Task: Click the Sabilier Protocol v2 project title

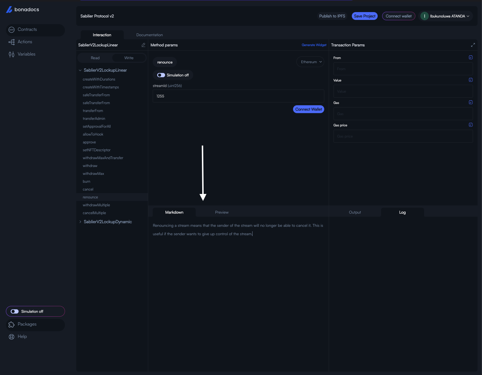Action: [97, 16]
